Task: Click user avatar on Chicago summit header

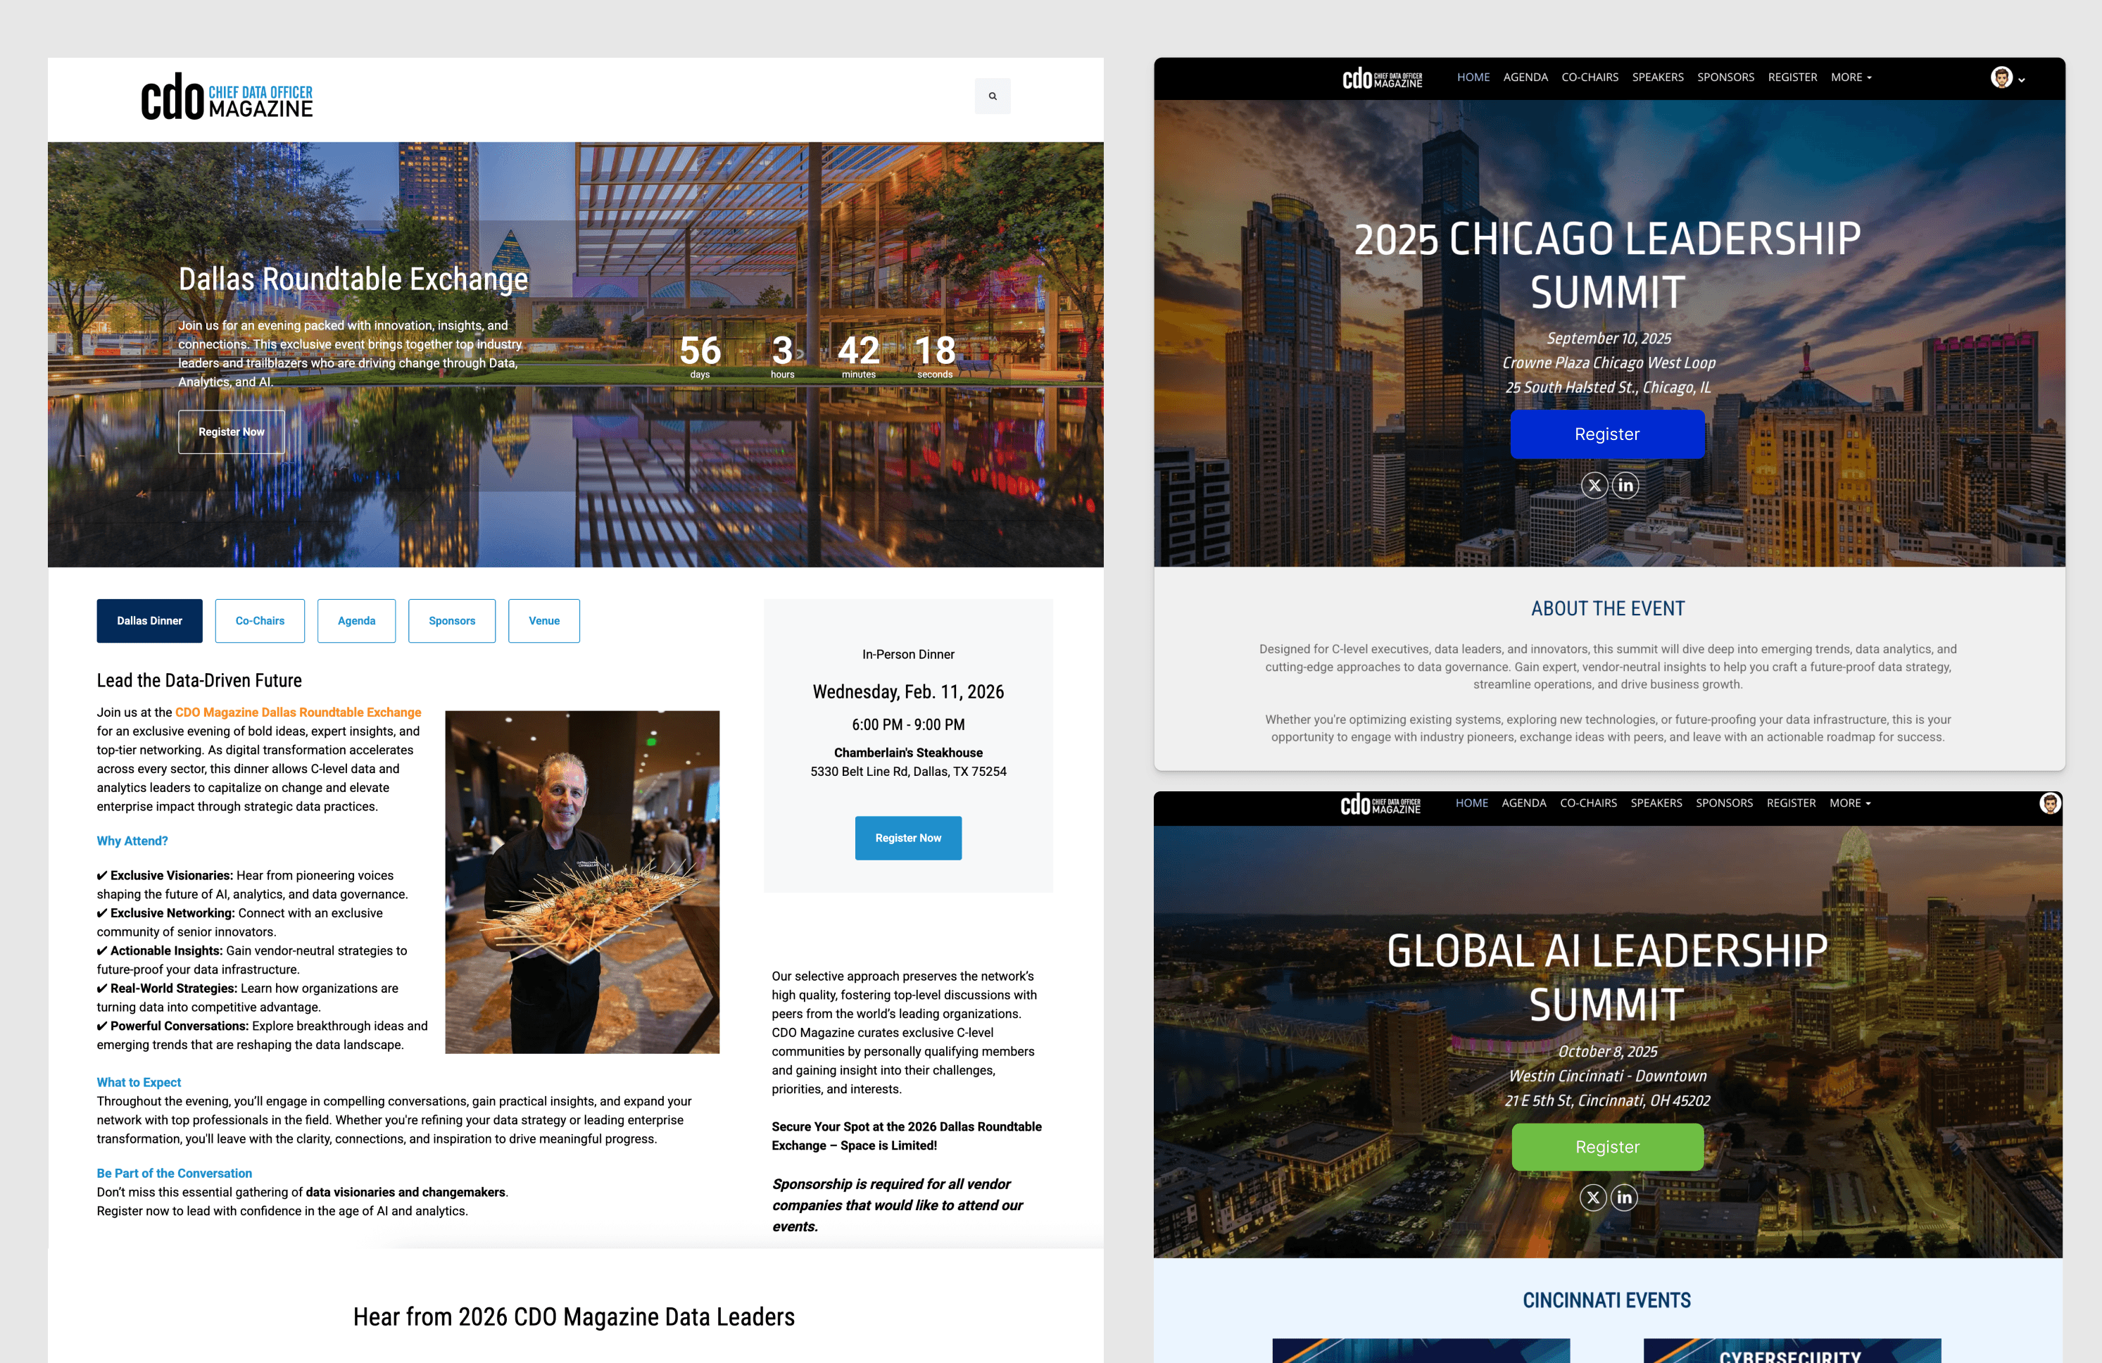Action: click(2001, 77)
